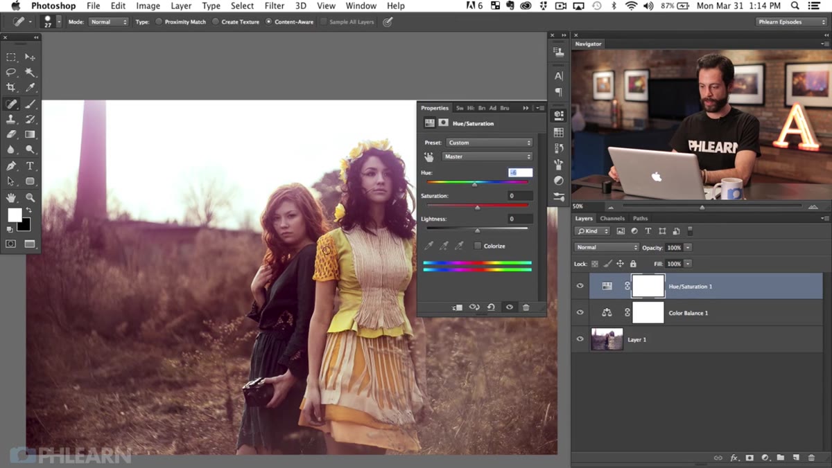Create a new group folder in Layers panel
This screenshot has width=832, height=468.
coord(780,458)
